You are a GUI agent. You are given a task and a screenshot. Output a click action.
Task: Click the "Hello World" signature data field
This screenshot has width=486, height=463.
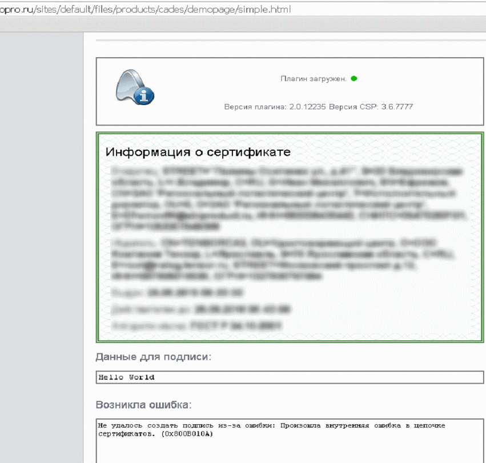(290, 377)
